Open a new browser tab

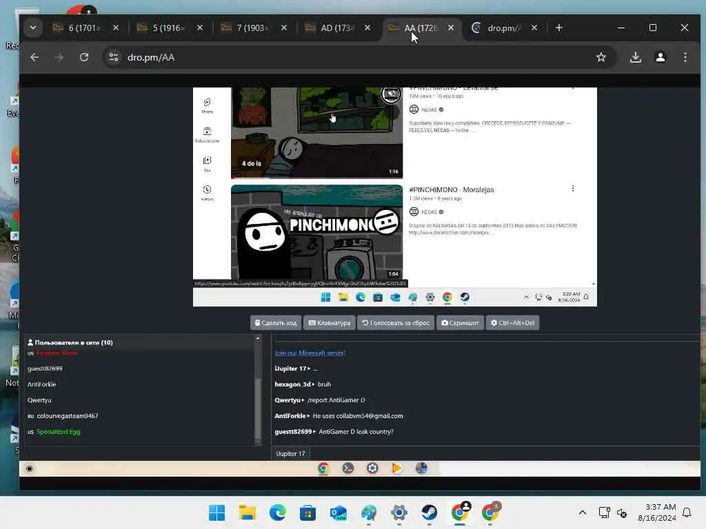click(x=558, y=28)
